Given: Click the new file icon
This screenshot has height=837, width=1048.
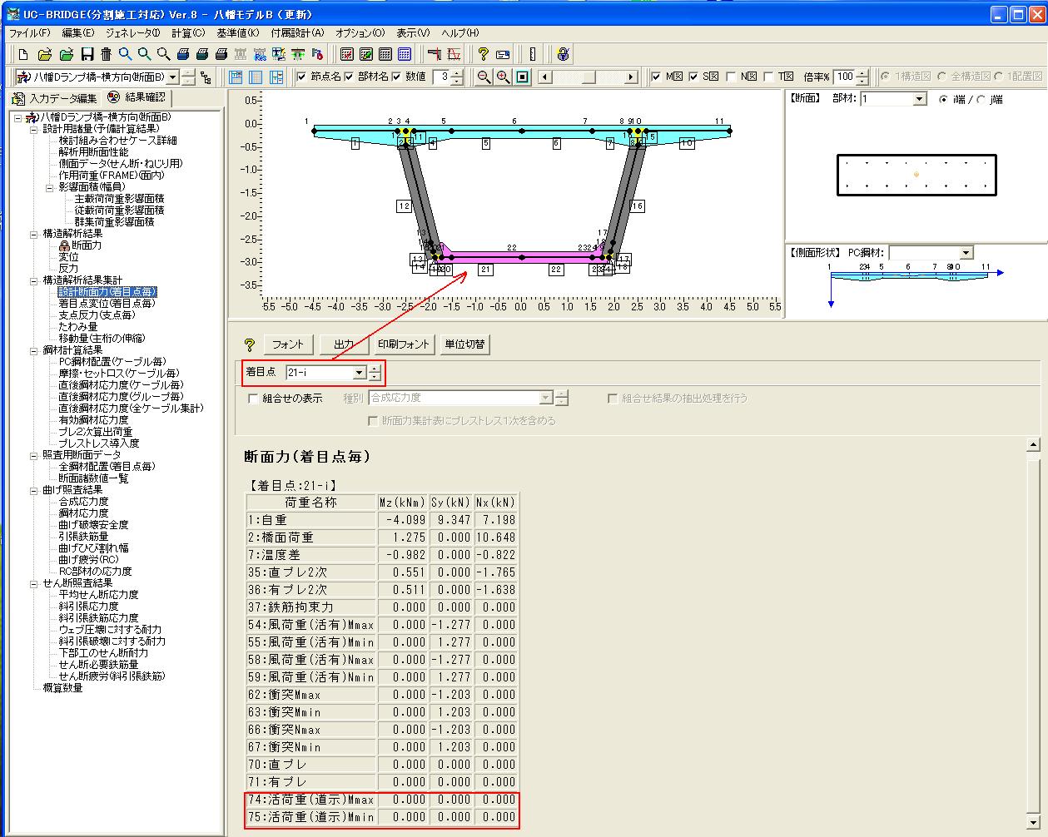Looking at the screenshot, I should point(23,55).
